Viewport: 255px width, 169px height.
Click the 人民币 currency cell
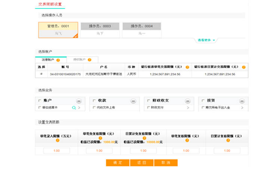(131, 74)
